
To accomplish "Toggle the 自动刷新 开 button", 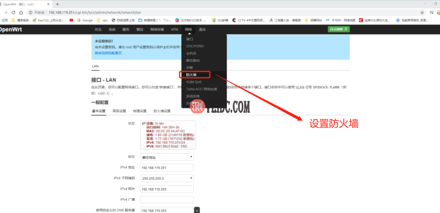I will (339, 29).
